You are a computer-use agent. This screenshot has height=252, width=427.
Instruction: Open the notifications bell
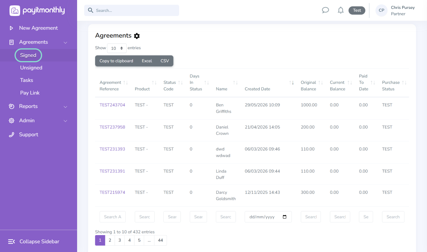341,10
